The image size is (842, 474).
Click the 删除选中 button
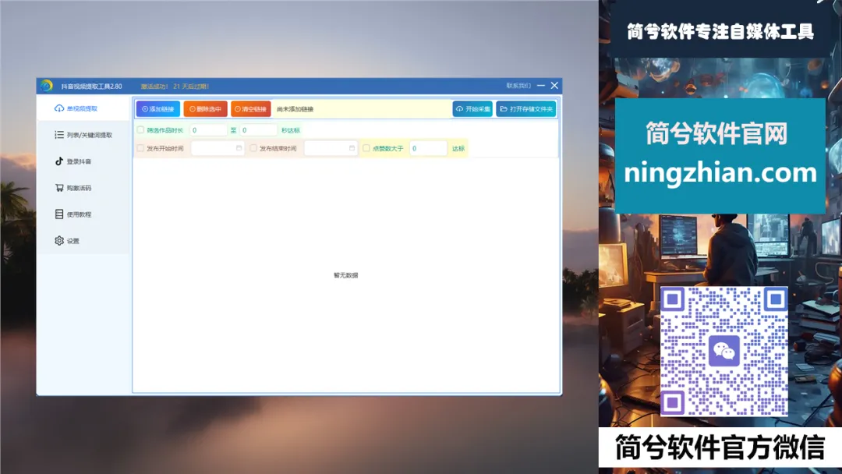[x=205, y=109]
